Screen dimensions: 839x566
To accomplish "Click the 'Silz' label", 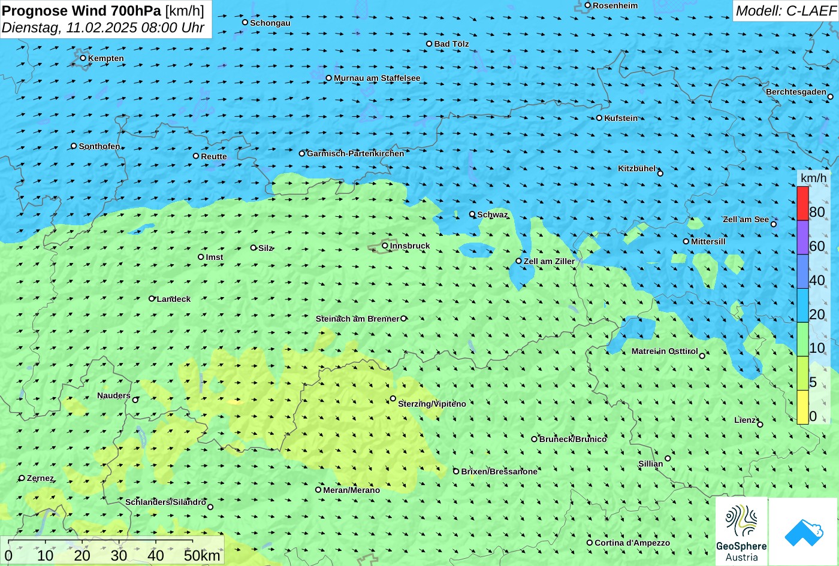I will 265,248.
